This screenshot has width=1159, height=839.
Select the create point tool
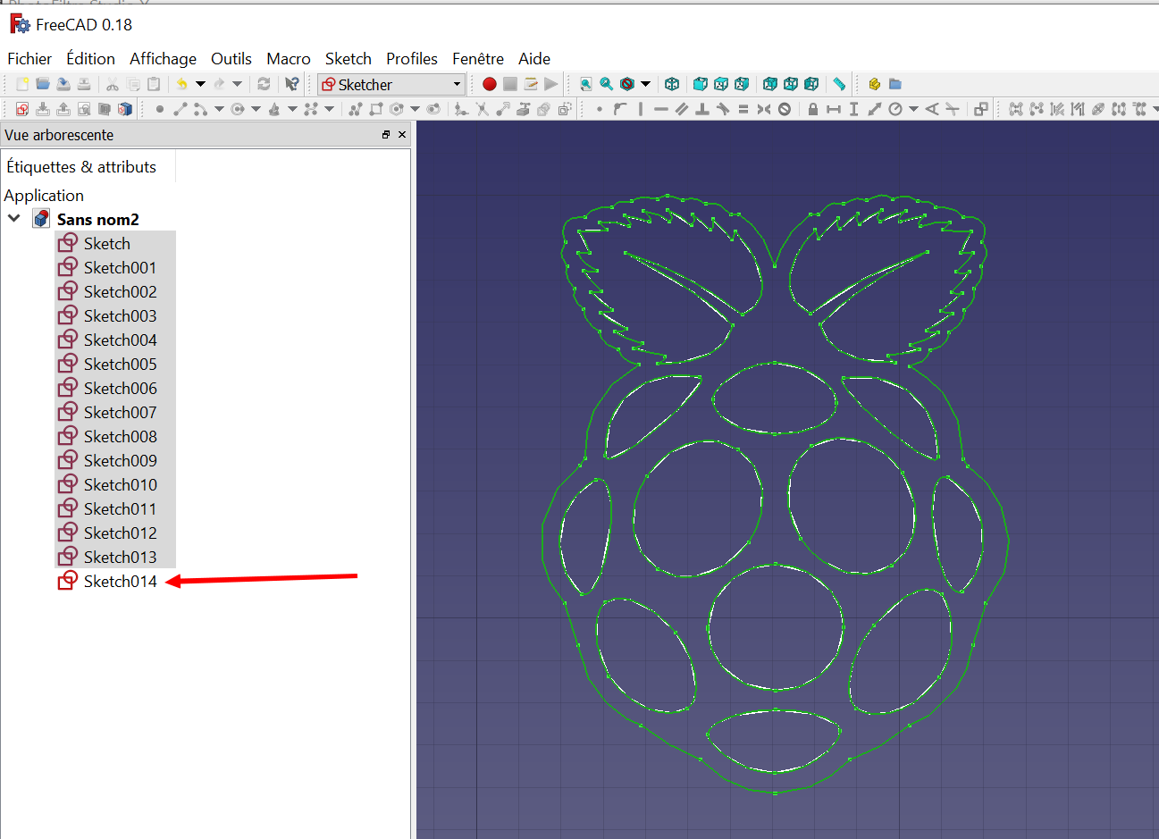point(159,109)
